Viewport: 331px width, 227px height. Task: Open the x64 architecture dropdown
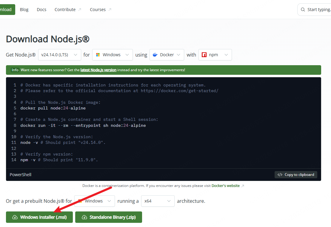click(158, 201)
